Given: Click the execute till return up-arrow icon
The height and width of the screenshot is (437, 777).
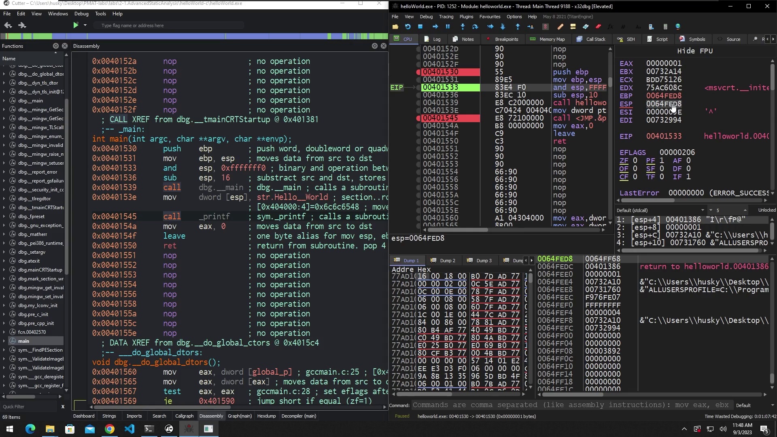Looking at the screenshot, I should 518,27.
